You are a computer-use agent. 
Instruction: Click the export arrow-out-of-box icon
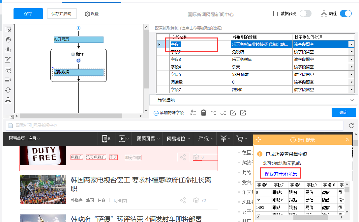tap(243, 113)
